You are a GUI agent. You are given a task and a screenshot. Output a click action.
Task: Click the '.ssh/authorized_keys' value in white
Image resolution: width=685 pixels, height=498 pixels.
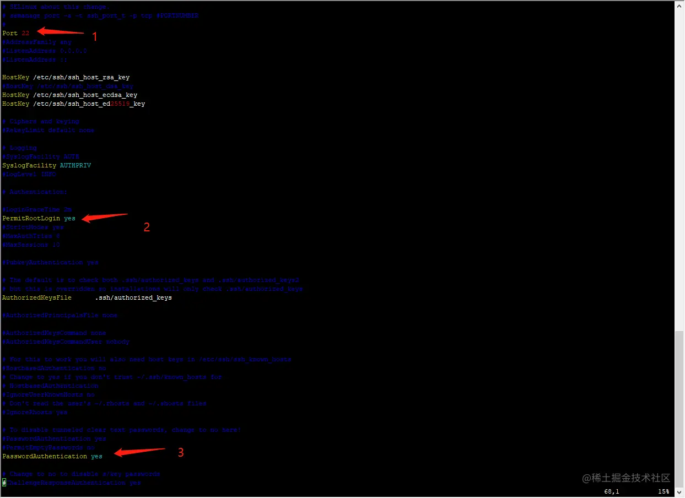coord(133,298)
